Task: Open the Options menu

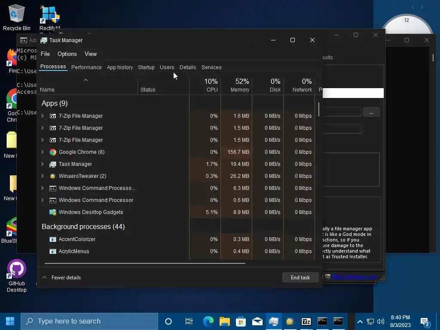Action: pyautogui.click(x=67, y=54)
